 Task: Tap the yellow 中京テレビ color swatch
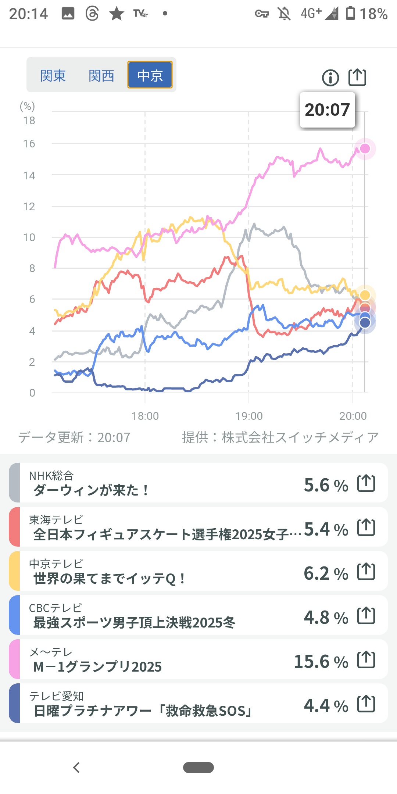[14, 571]
